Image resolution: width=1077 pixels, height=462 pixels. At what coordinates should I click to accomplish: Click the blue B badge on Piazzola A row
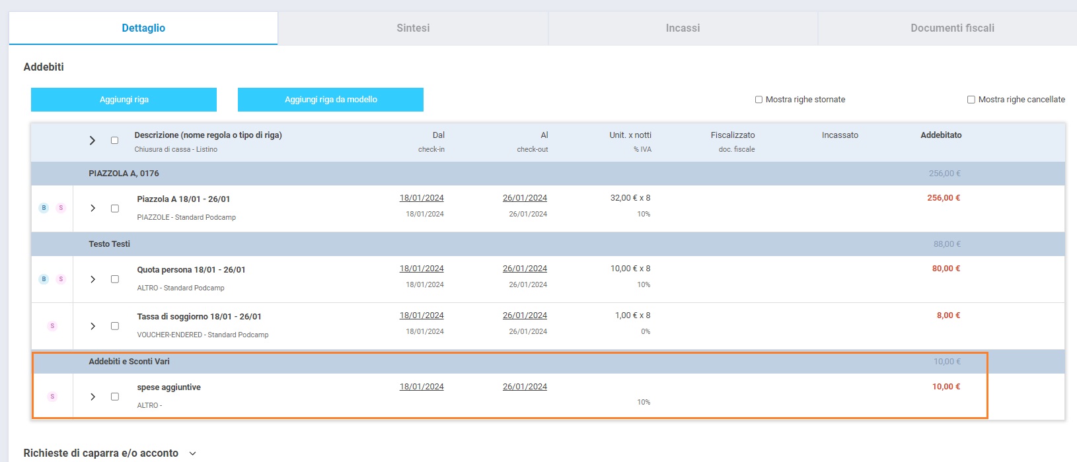(x=44, y=208)
